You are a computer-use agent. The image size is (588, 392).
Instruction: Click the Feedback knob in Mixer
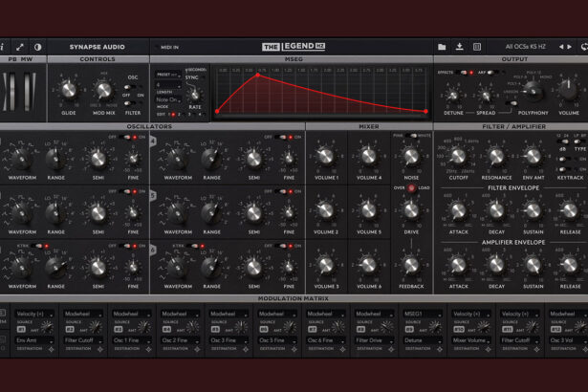411,265
